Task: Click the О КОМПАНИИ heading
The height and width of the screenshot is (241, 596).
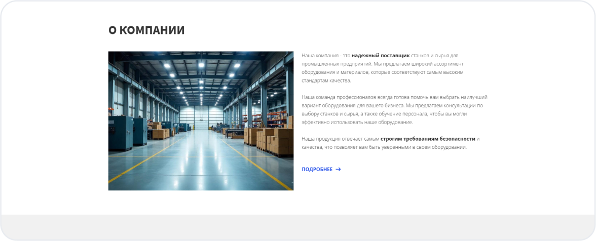Action: [x=146, y=30]
